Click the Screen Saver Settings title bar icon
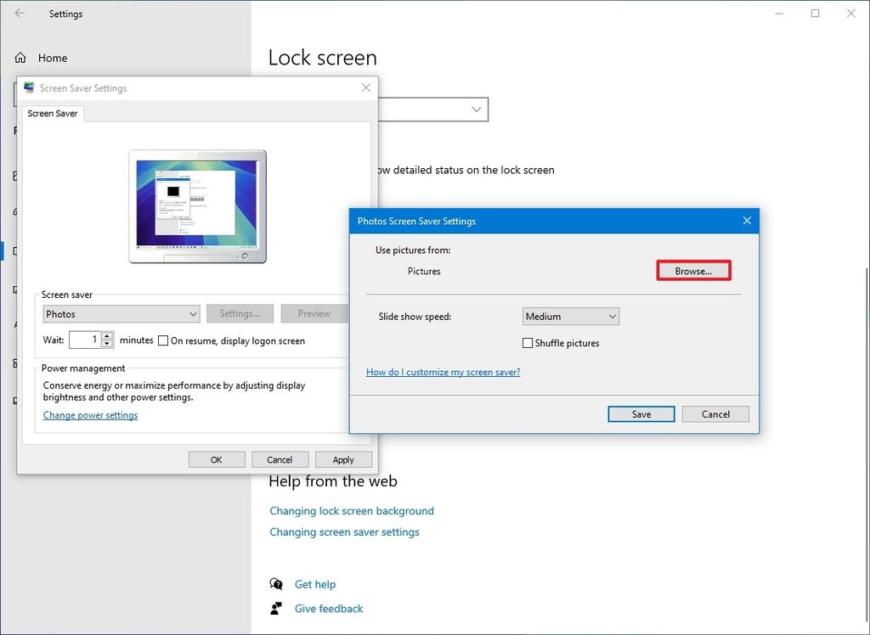This screenshot has width=870, height=635. tap(27, 87)
